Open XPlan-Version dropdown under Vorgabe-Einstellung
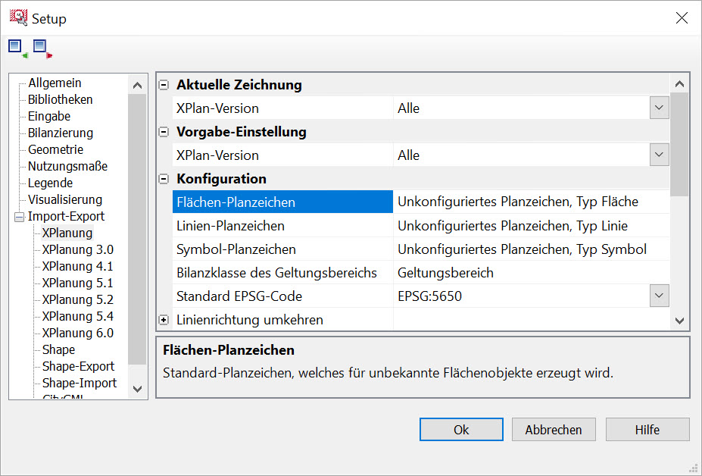The width and height of the screenshot is (702, 476). click(x=659, y=155)
